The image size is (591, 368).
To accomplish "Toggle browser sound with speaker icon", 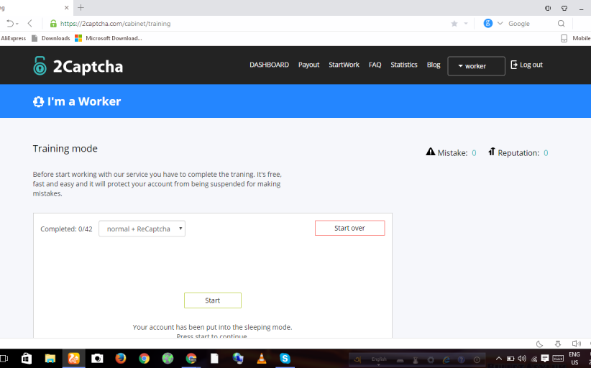I will click(x=576, y=344).
